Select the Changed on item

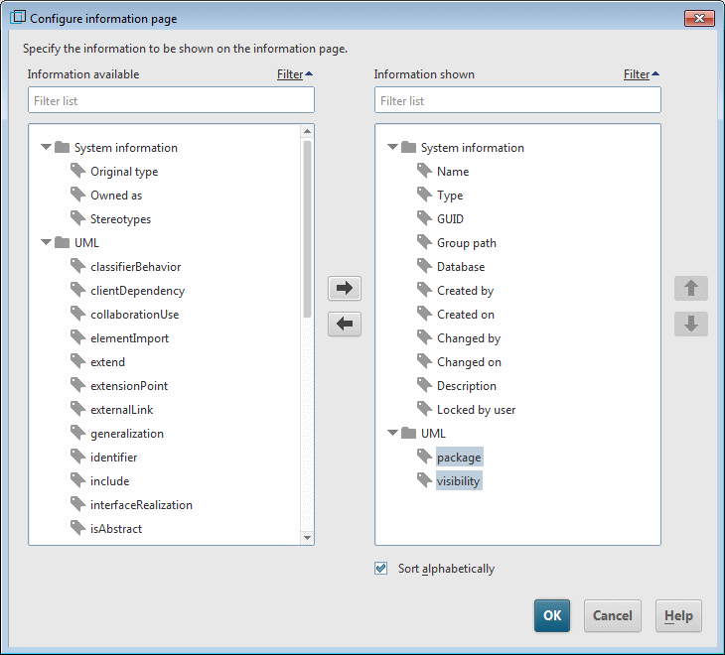[469, 362]
